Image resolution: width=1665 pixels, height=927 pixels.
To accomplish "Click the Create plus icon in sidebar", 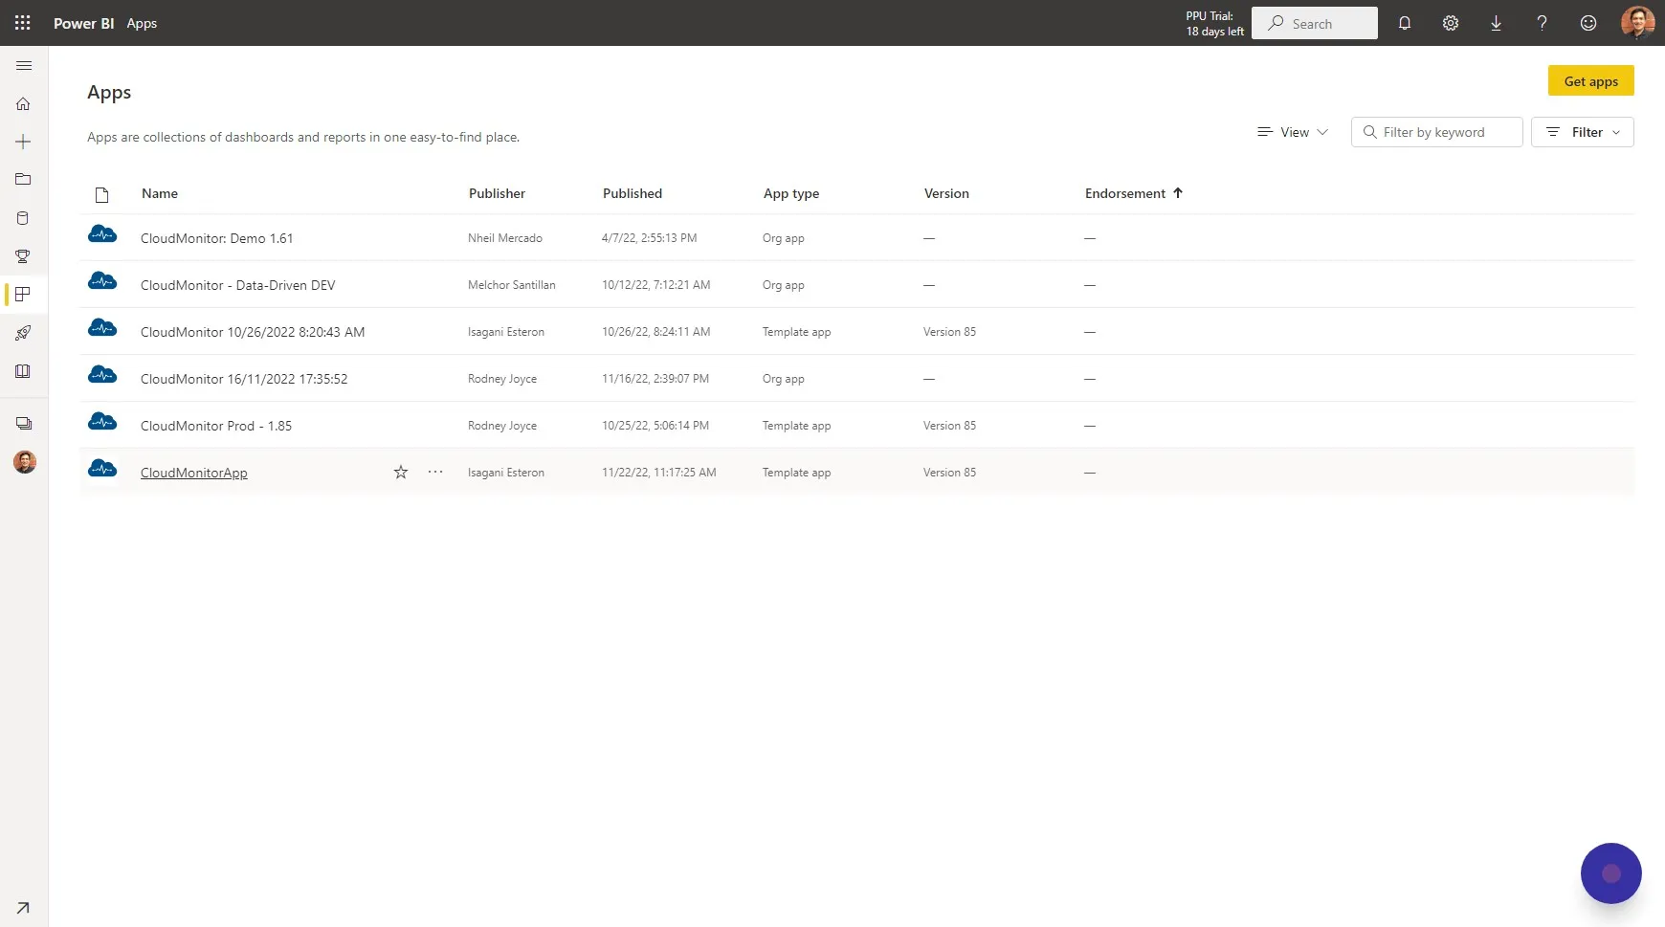I will click(24, 142).
